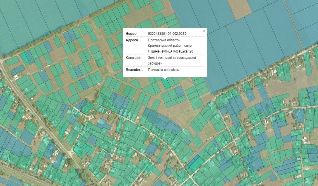The image size is (318, 186).
Task: Click text Землі житлової та громадської
Action: pos(172,58)
